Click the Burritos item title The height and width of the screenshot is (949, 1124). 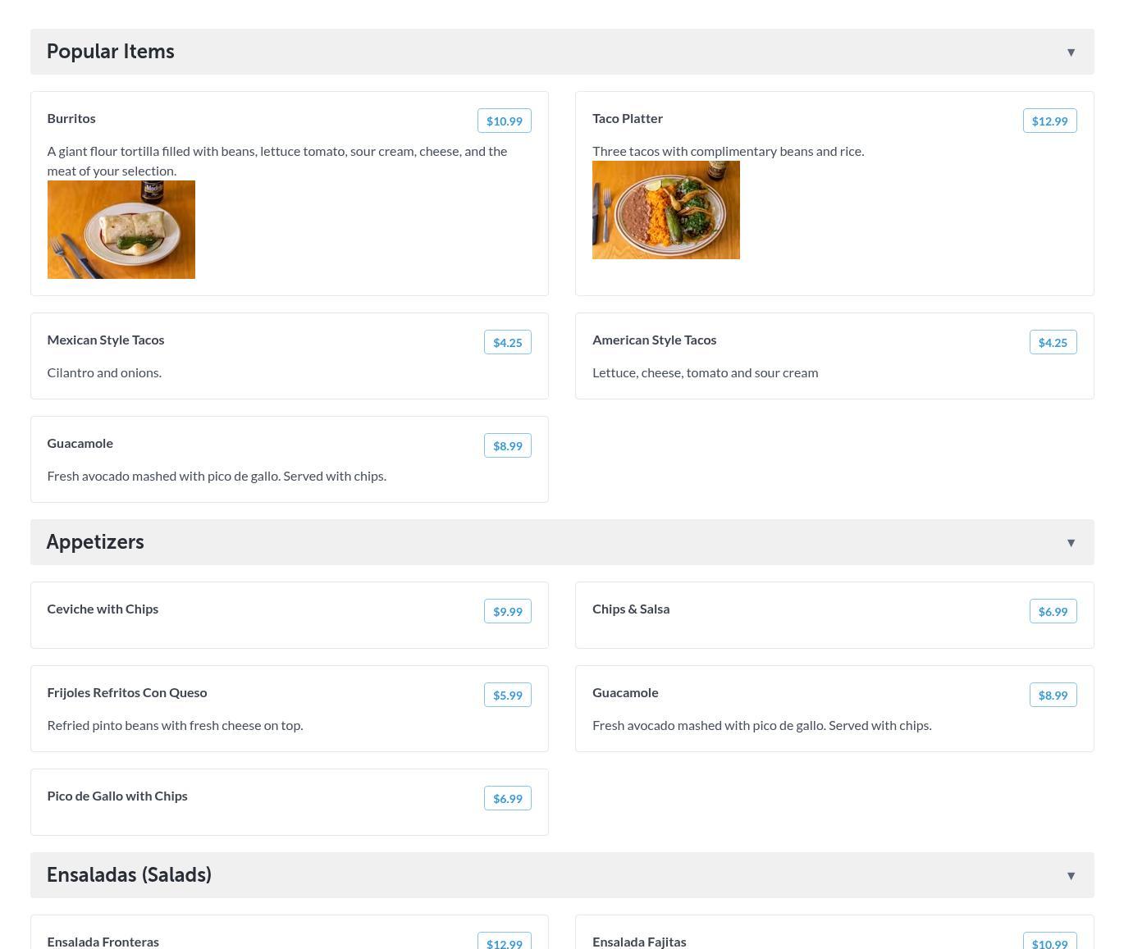(71, 118)
